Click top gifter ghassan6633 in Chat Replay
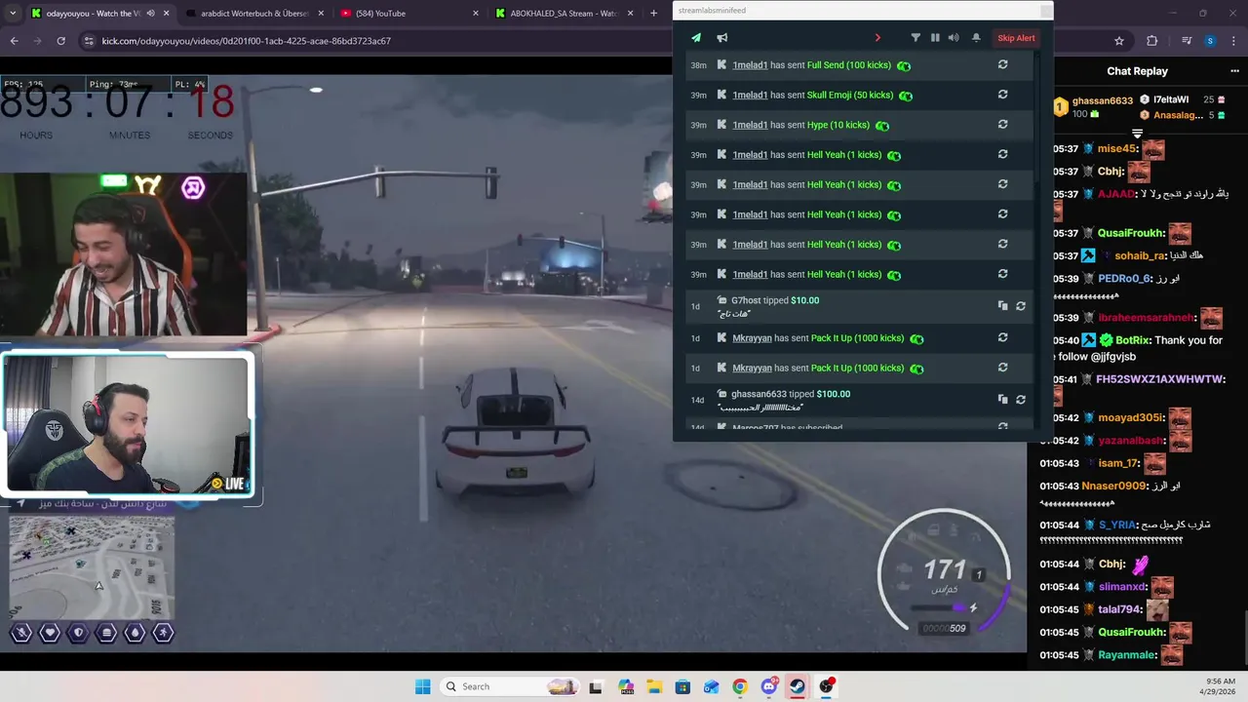Screen dimensions: 1248x702 [1102, 100]
